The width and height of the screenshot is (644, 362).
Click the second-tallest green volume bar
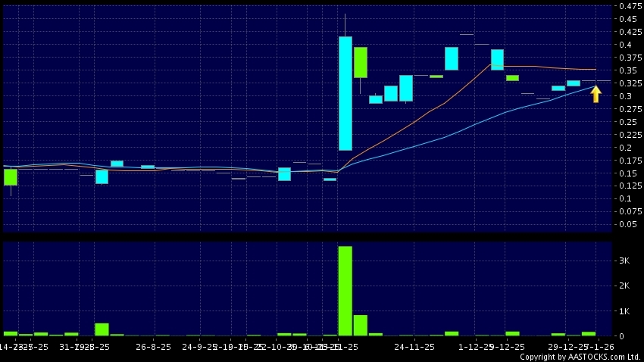pos(360,325)
